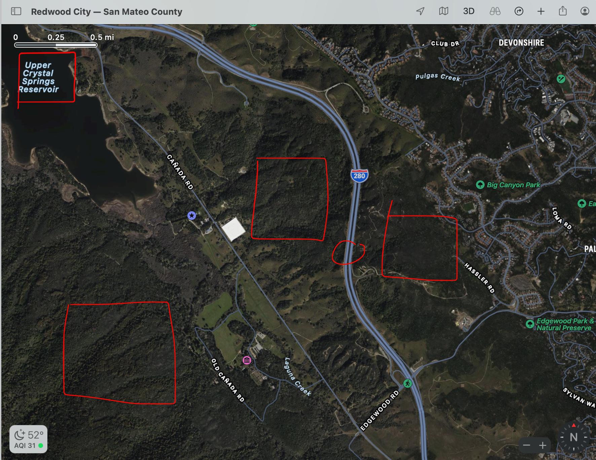This screenshot has height=460, width=596.
Task: Click the current location arrow icon
Action: pos(420,11)
